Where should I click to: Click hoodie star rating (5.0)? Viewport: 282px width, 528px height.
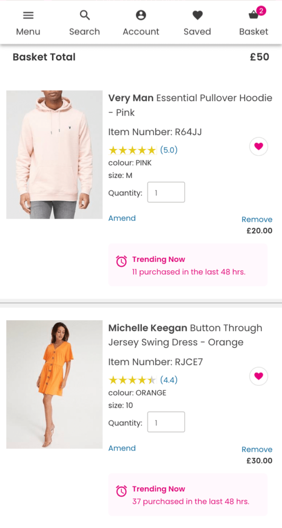[143, 150]
